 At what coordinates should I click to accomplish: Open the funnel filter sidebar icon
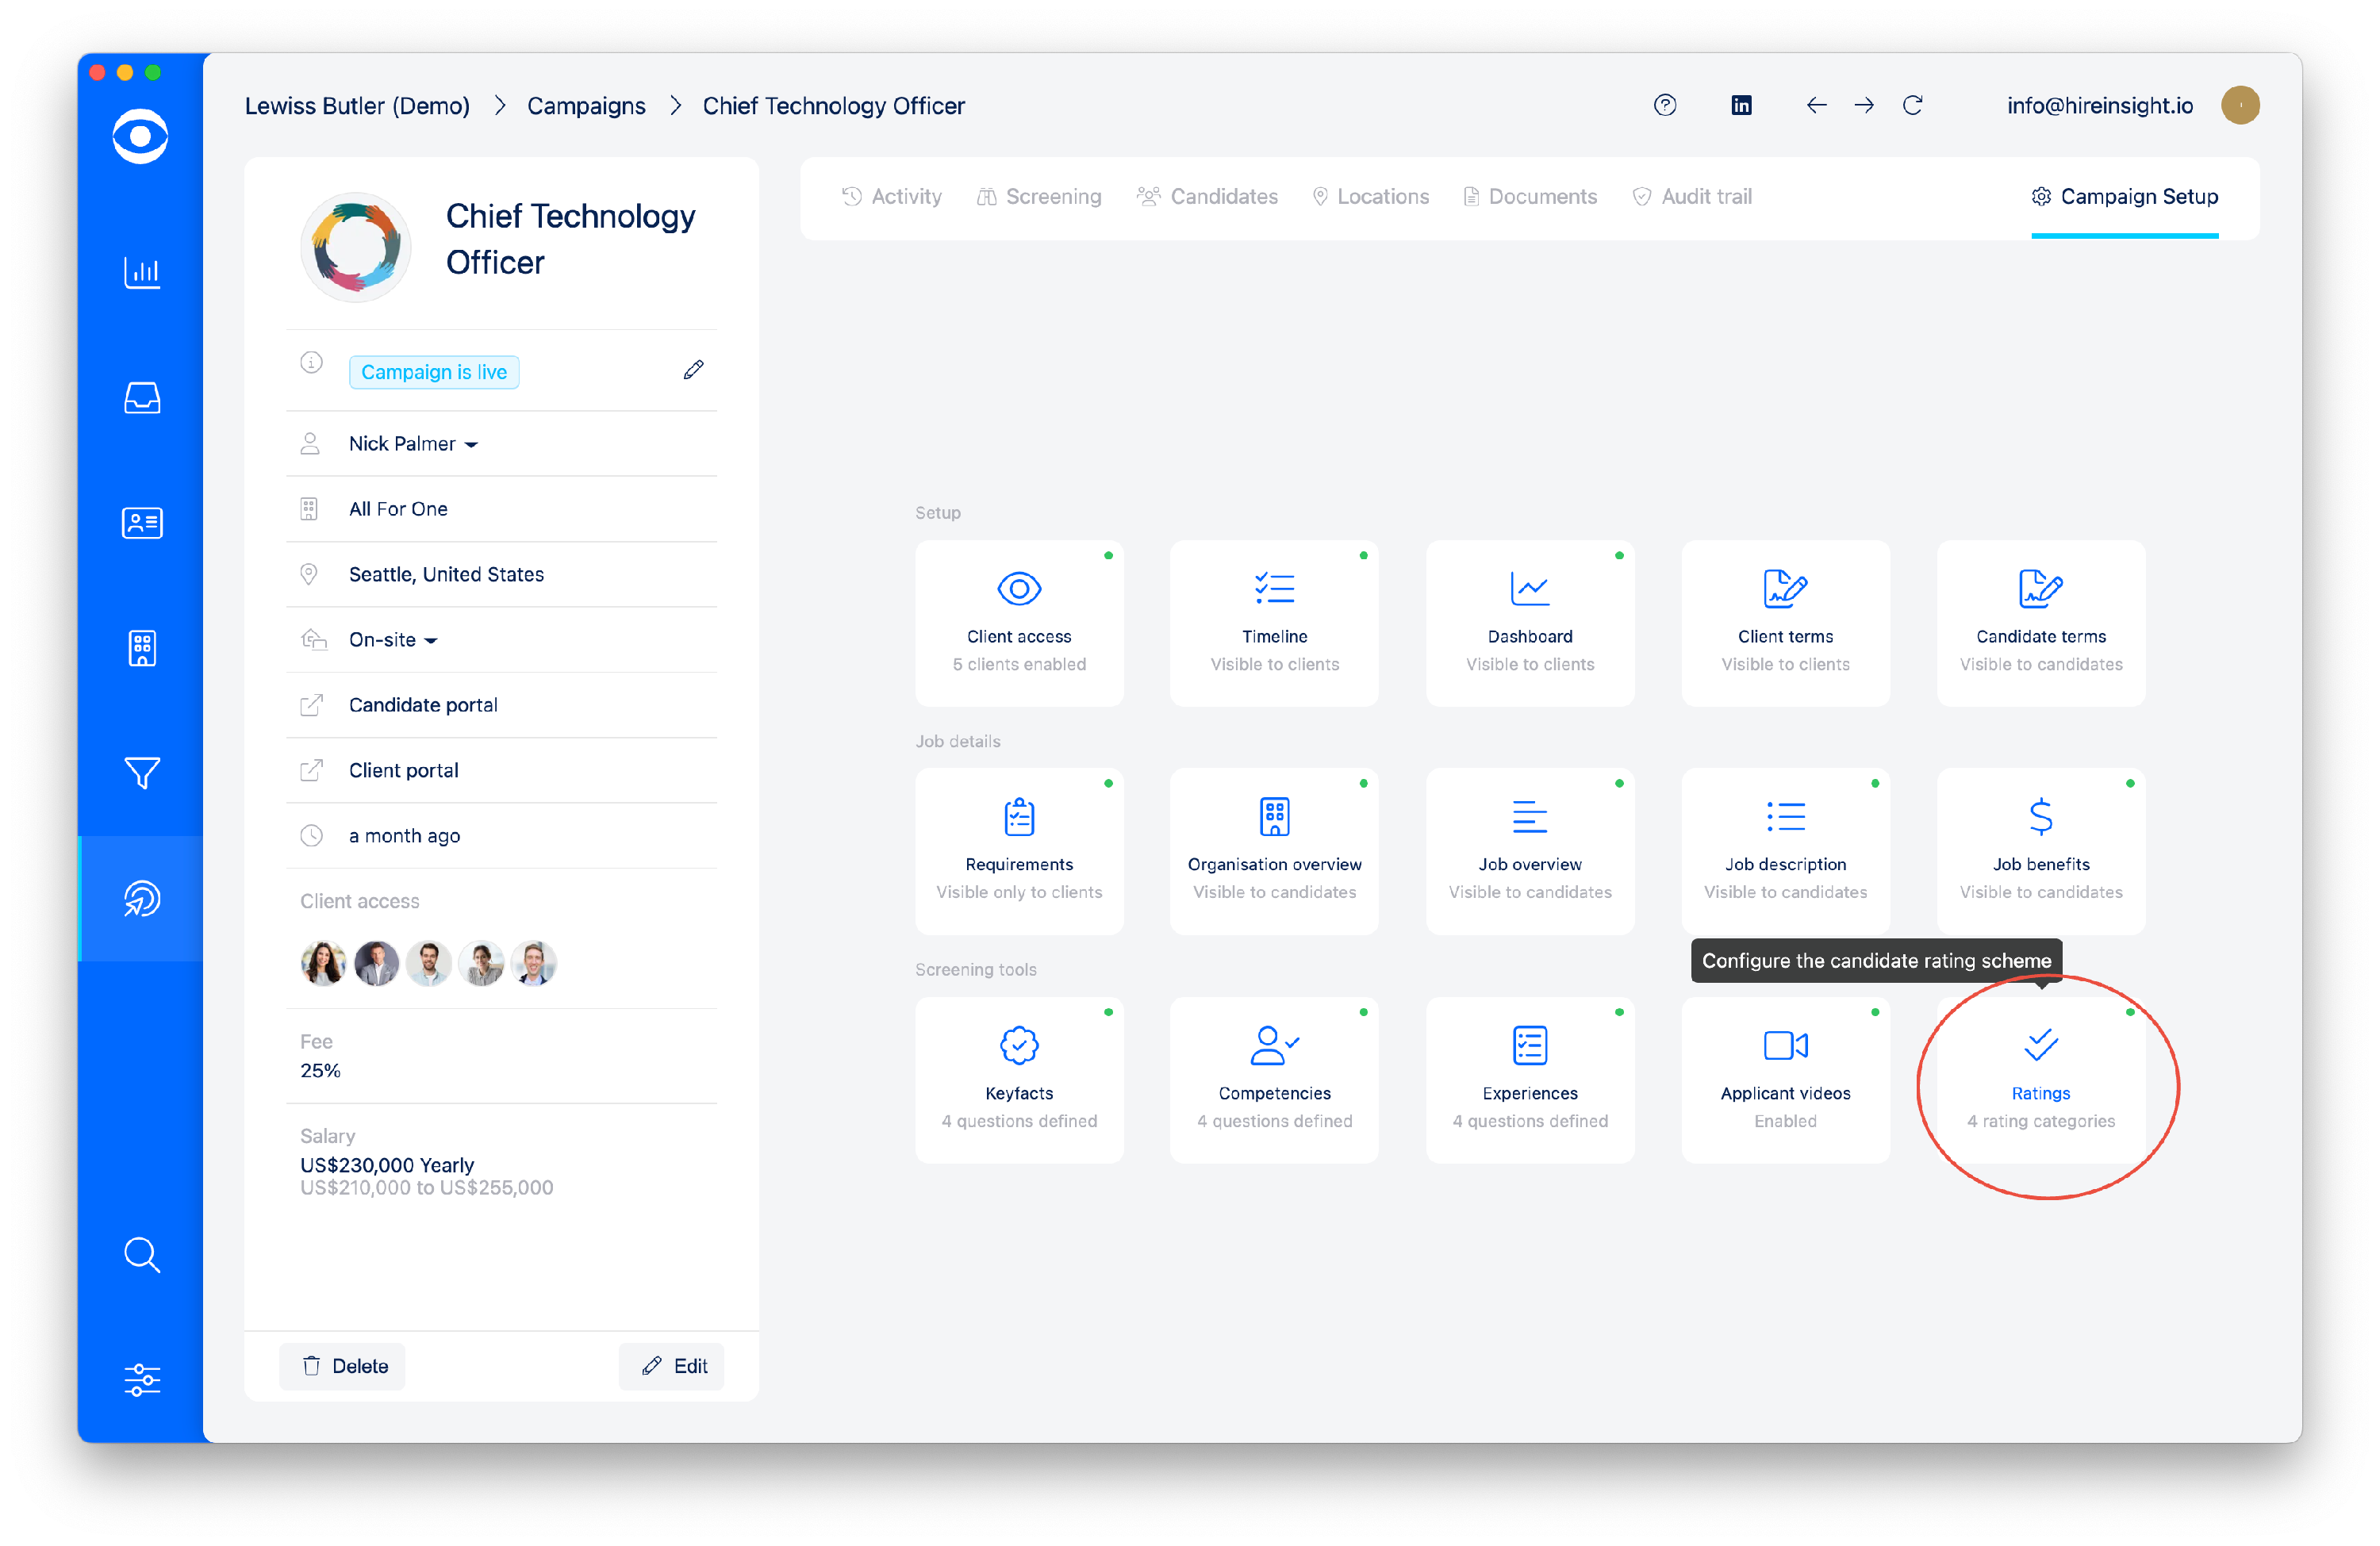pyautogui.click(x=142, y=773)
